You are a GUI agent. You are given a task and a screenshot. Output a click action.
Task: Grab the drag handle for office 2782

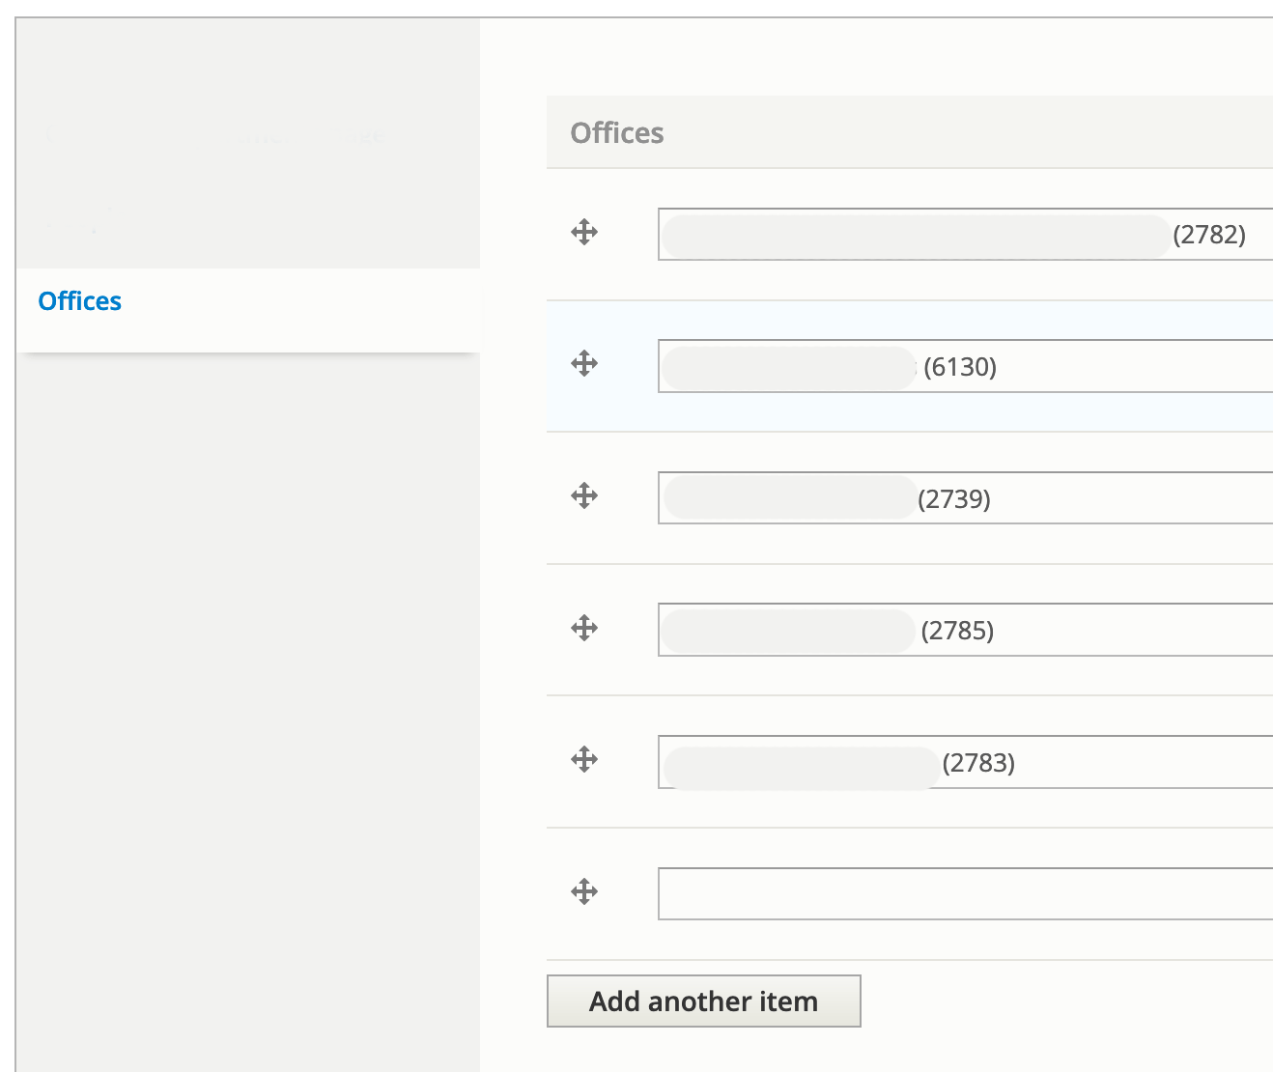pyautogui.click(x=584, y=232)
